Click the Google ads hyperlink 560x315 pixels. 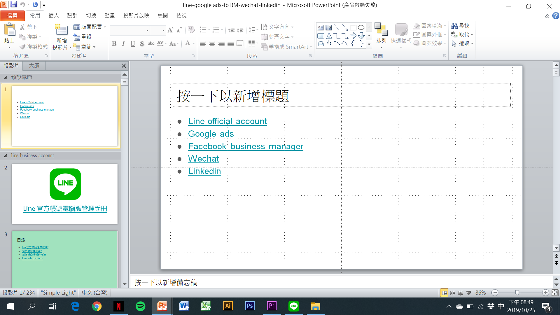pyautogui.click(x=211, y=134)
